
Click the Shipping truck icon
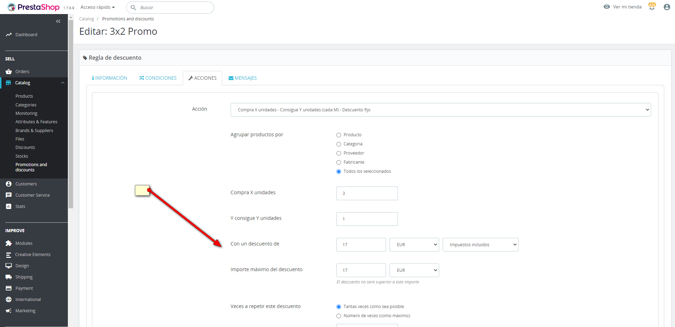[x=9, y=277]
